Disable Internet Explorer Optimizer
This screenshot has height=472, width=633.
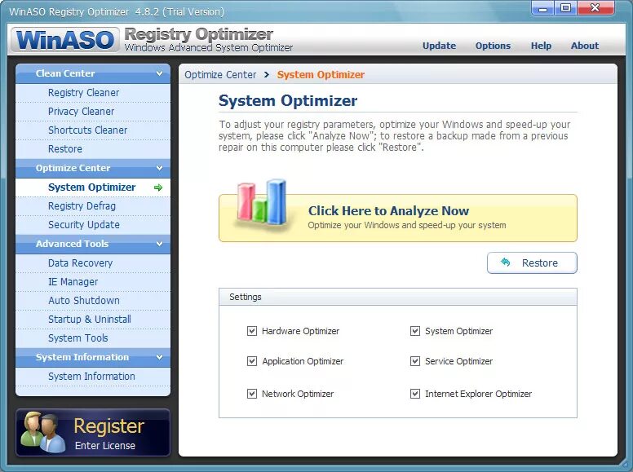[415, 394]
